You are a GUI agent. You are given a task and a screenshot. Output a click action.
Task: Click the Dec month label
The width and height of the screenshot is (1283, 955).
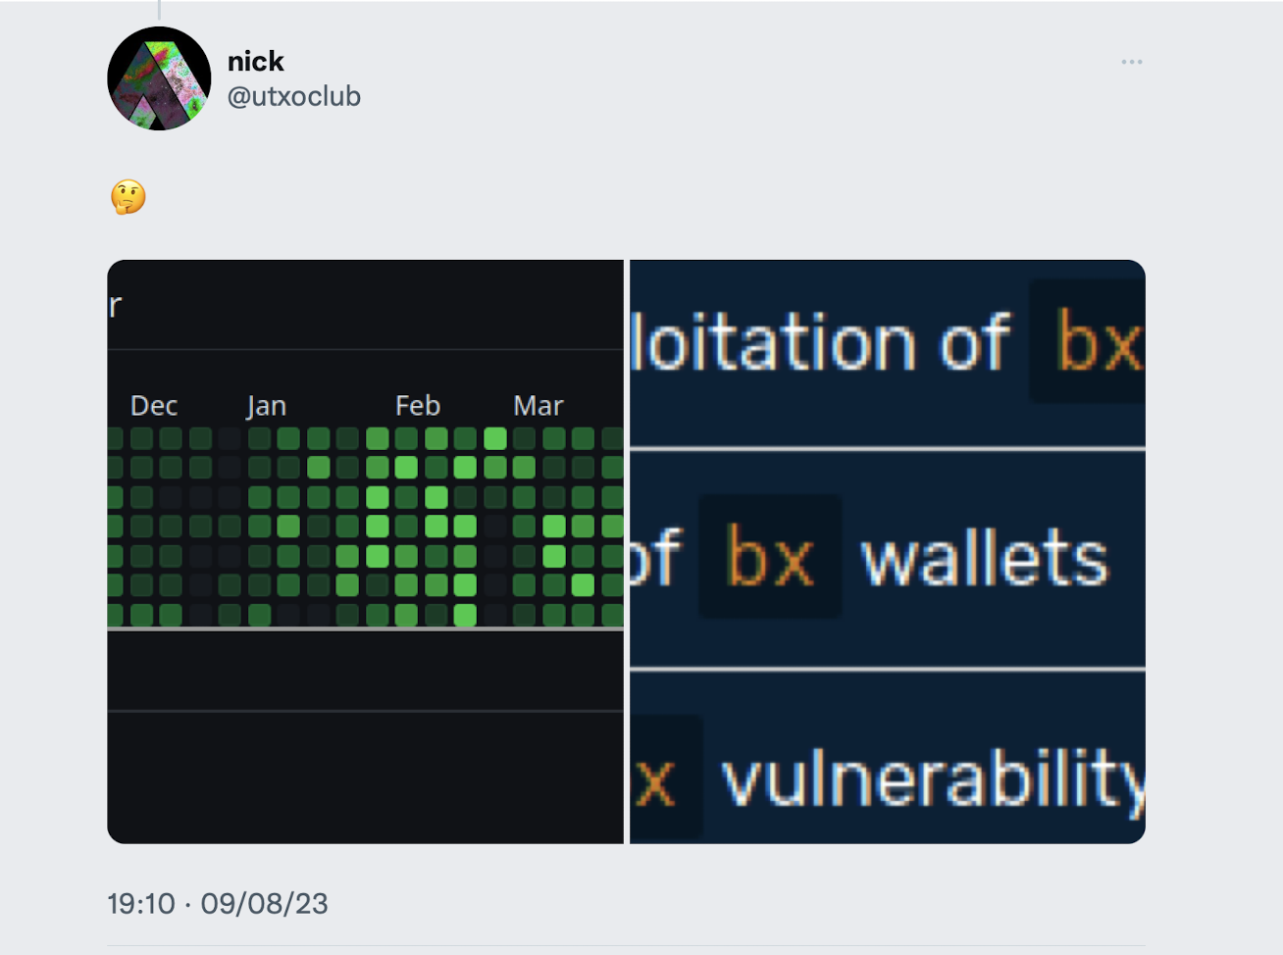(154, 406)
